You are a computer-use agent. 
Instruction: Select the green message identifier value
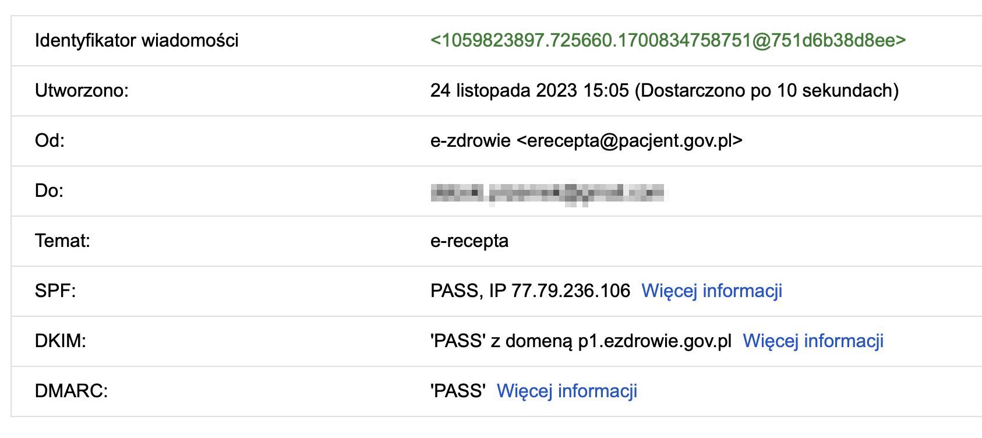pyautogui.click(x=668, y=40)
